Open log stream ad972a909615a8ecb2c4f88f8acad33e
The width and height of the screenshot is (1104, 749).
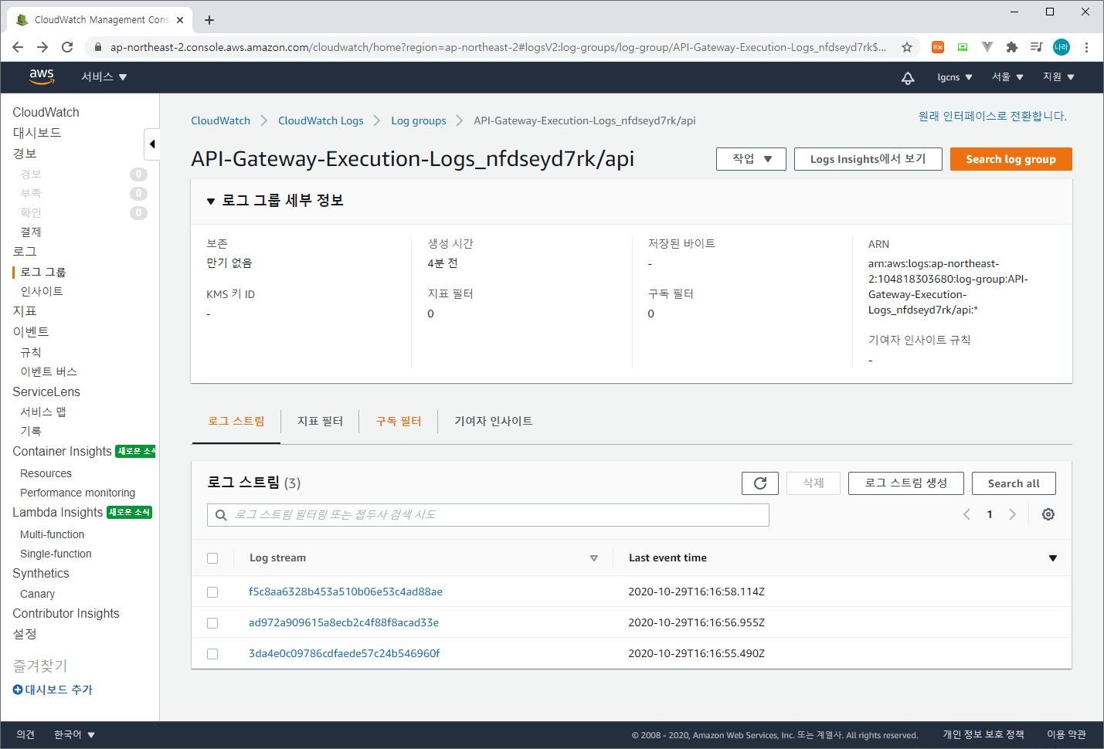pyautogui.click(x=344, y=622)
